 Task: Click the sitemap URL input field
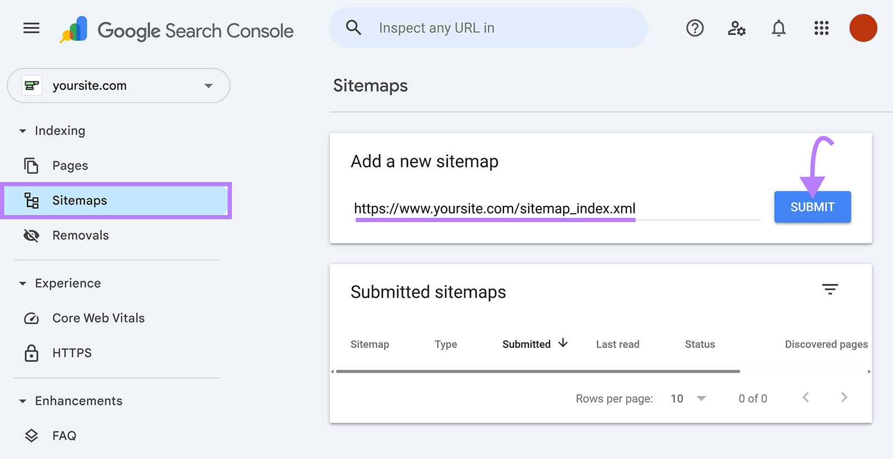tap(494, 208)
